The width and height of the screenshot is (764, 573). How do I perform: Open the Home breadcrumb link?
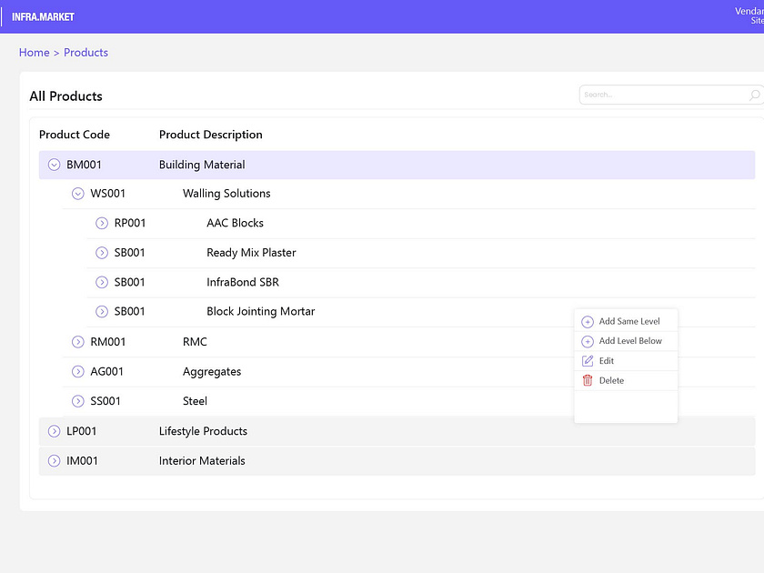[34, 52]
